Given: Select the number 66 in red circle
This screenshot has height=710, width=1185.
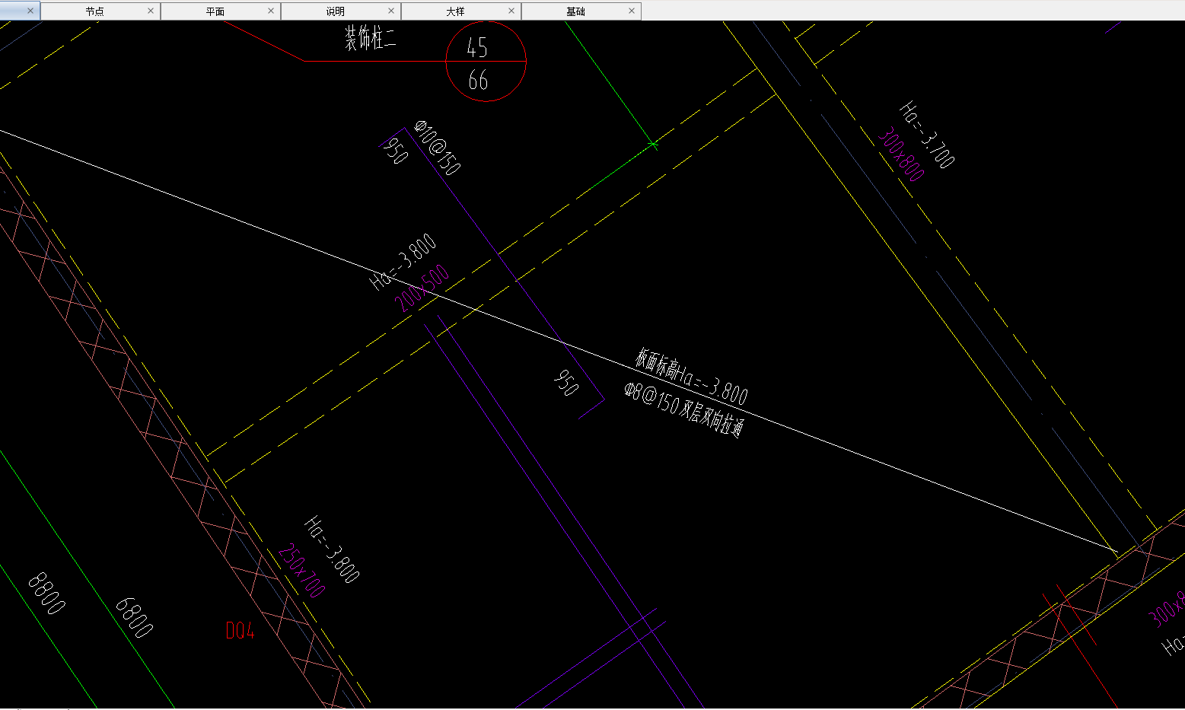Looking at the screenshot, I should tap(478, 80).
